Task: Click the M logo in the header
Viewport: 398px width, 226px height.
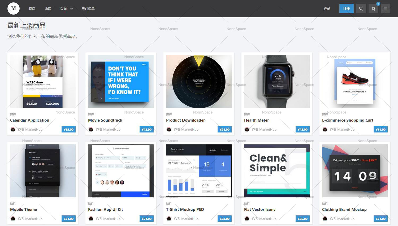Action: (x=14, y=8)
